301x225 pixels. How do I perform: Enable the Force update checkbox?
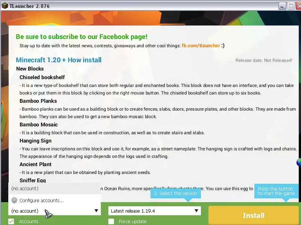pos(111,222)
